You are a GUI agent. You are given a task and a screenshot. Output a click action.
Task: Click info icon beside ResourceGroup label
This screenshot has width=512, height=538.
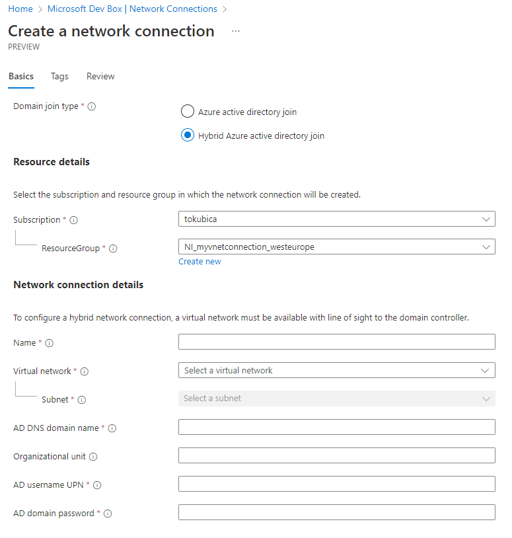[113, 249]
